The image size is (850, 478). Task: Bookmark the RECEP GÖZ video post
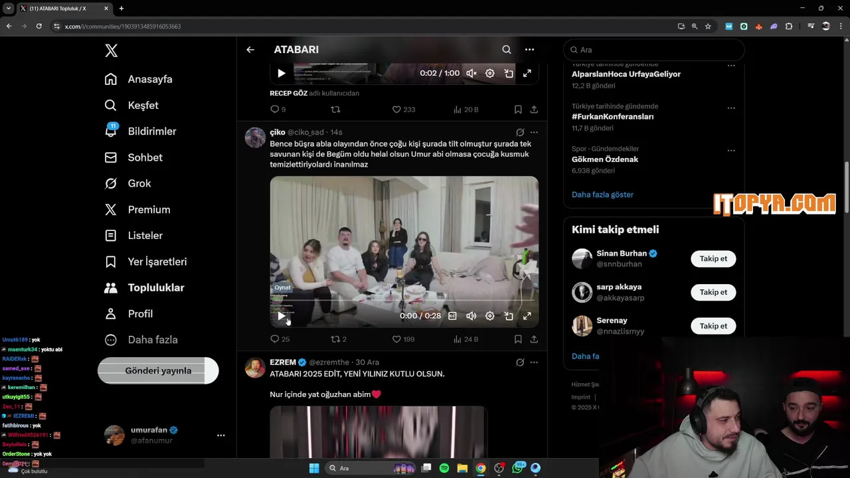518,110
